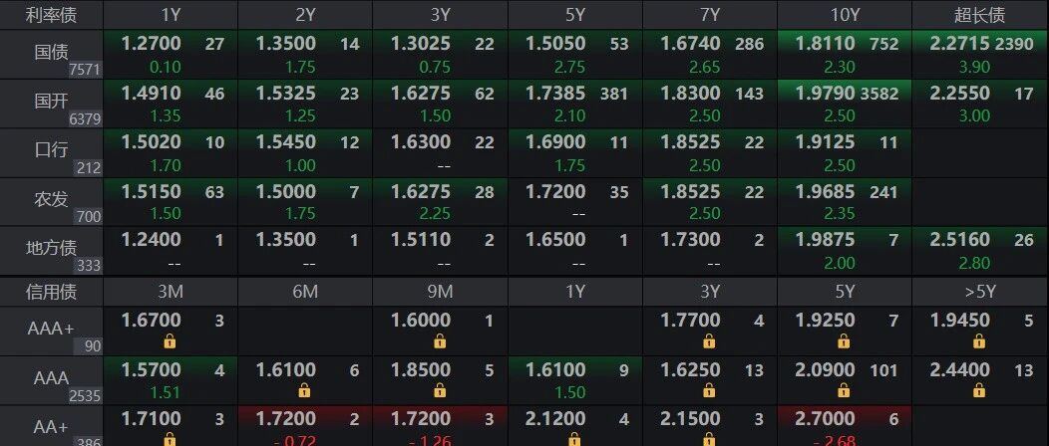Click 地方债 5Y yield 1.6500
Viewport: 1049px width, 446px height.
(x=556, y=239)
